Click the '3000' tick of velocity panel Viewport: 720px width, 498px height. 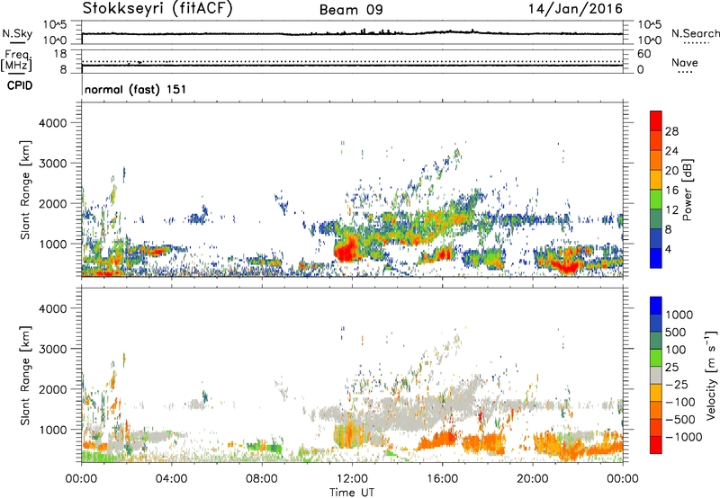tap(53, 349)
